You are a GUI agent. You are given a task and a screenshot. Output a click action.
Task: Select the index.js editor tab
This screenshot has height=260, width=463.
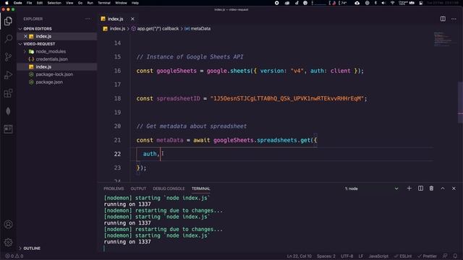(x=115, y=19)
